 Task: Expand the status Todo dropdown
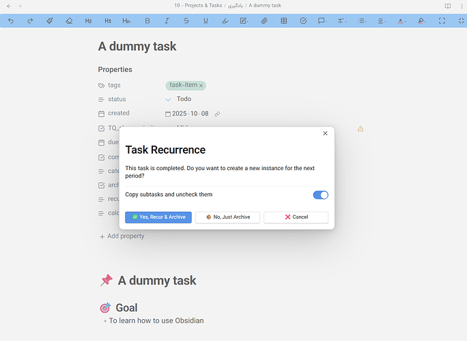click(168, 100)
